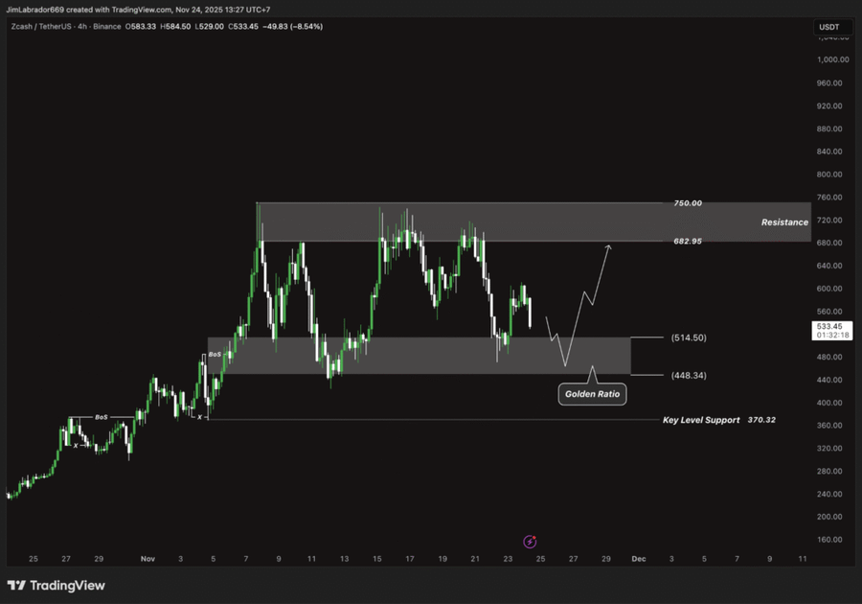The image size is (862, 604).
Task: Click the (514.50) support level label
Action: (689, 337)
